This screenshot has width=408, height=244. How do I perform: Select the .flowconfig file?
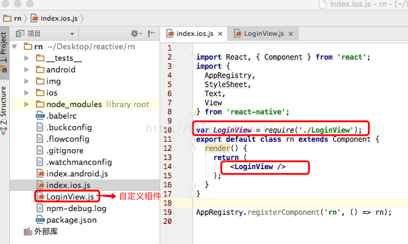(68, 139)
